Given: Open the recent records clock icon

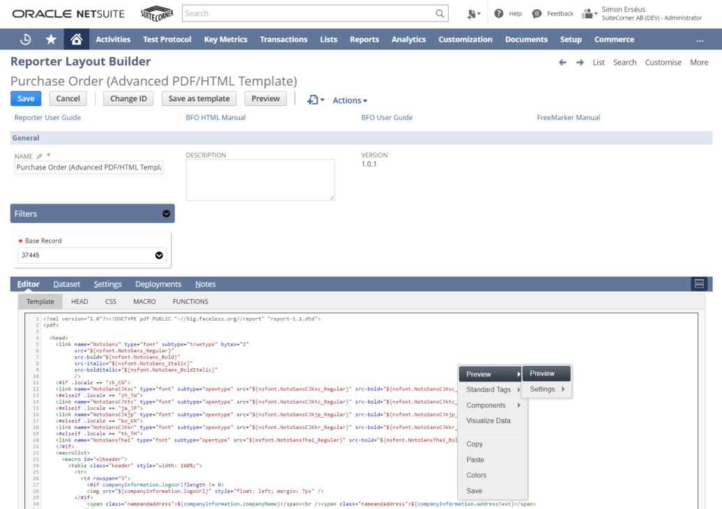Looking at the screenshot, I should [26, 39].
